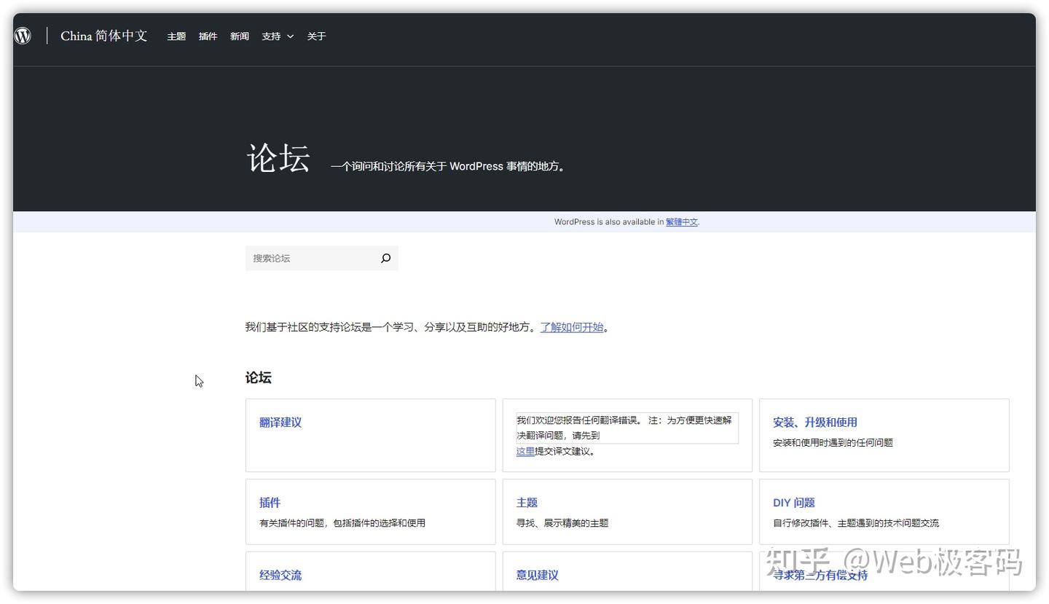
Task: Go to the 新闻 menu item
Action: point(240,36)
